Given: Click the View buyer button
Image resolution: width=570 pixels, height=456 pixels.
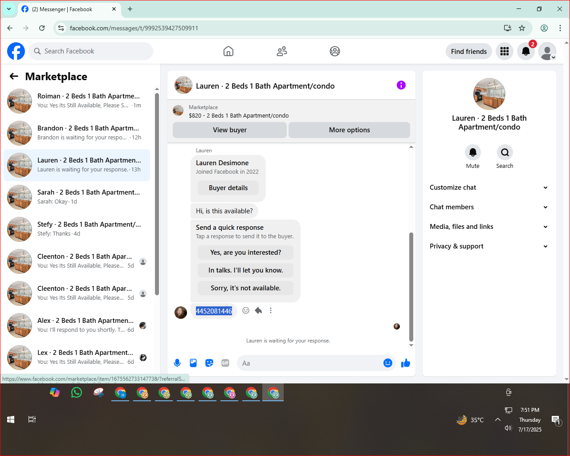Looking at the screenshot, I should click(230, 130).
